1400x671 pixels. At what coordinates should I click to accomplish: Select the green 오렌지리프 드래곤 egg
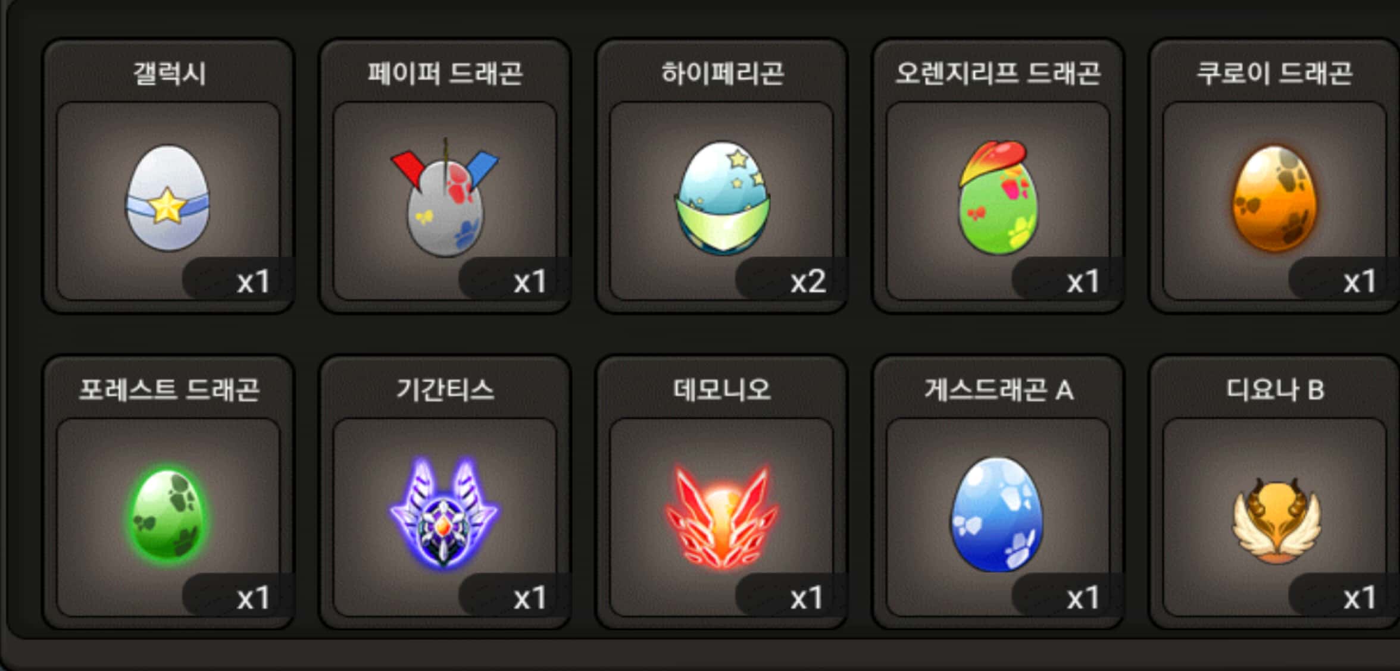point(998,198)
